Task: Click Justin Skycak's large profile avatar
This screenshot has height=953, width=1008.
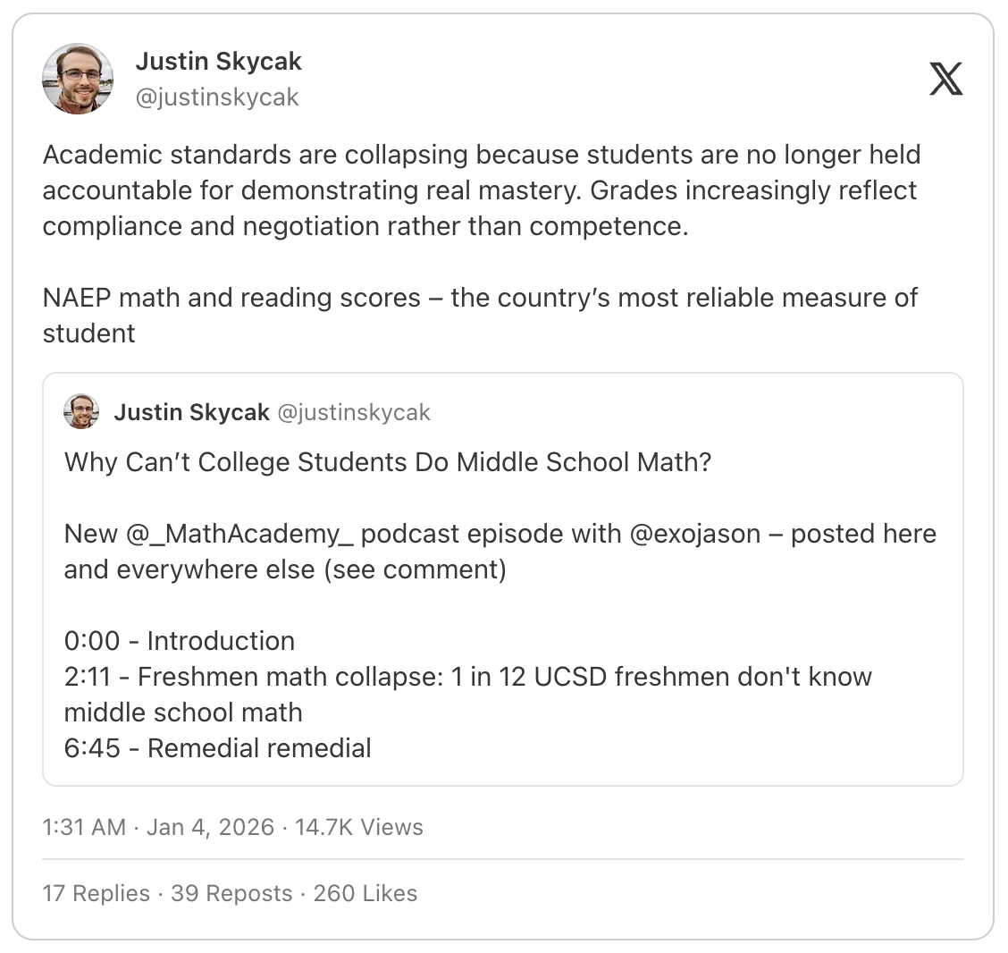Action: [78, 79]
